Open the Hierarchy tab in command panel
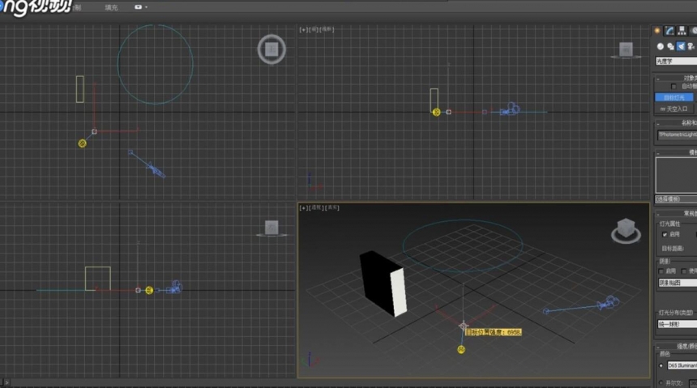The width and height of the screenshot is (697, 388). 682,31
